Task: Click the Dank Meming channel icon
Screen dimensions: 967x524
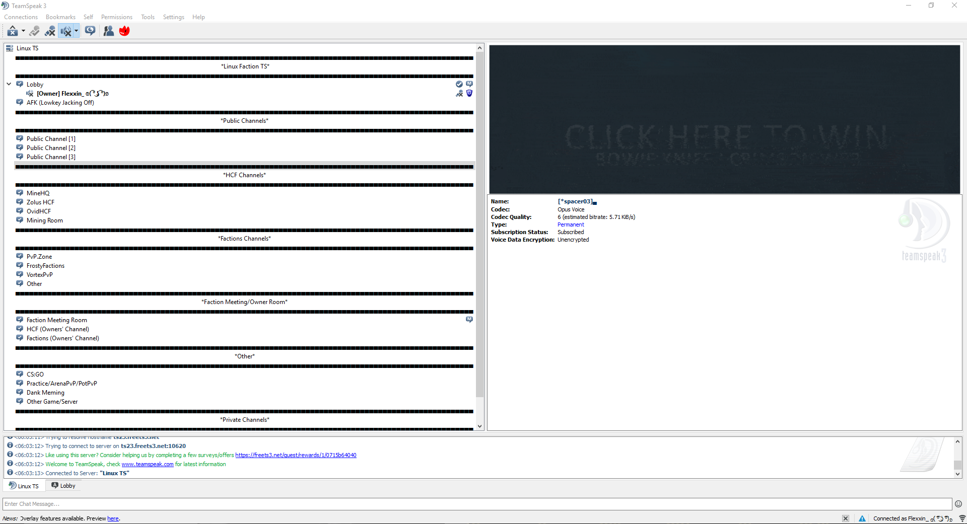Action: [20, 392]
